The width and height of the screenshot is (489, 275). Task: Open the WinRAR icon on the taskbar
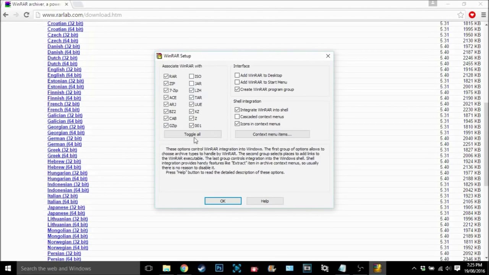point(377,269)
